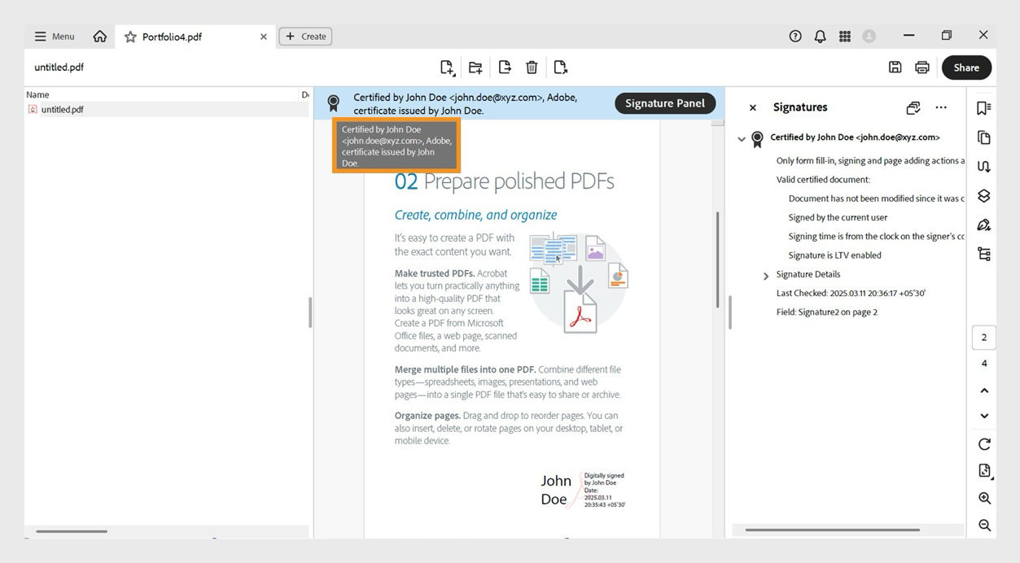Zoom in on the document
Image resolution: width=1020 pixels, height=563 pixels.
(984, 498)
